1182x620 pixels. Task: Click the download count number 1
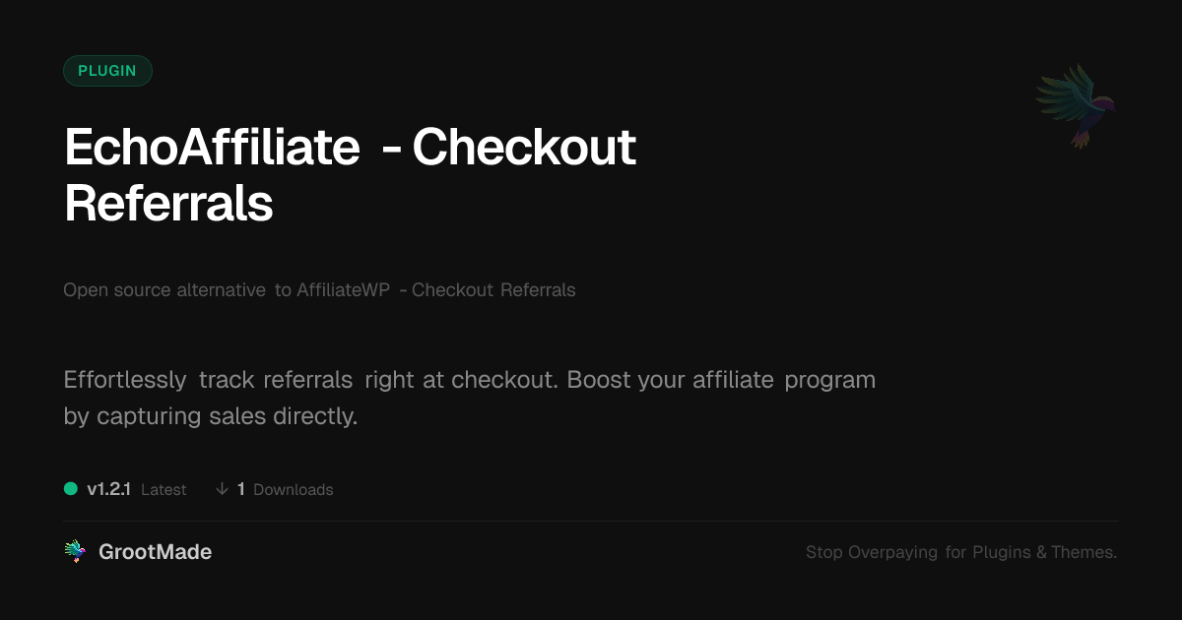coord(241,489)
